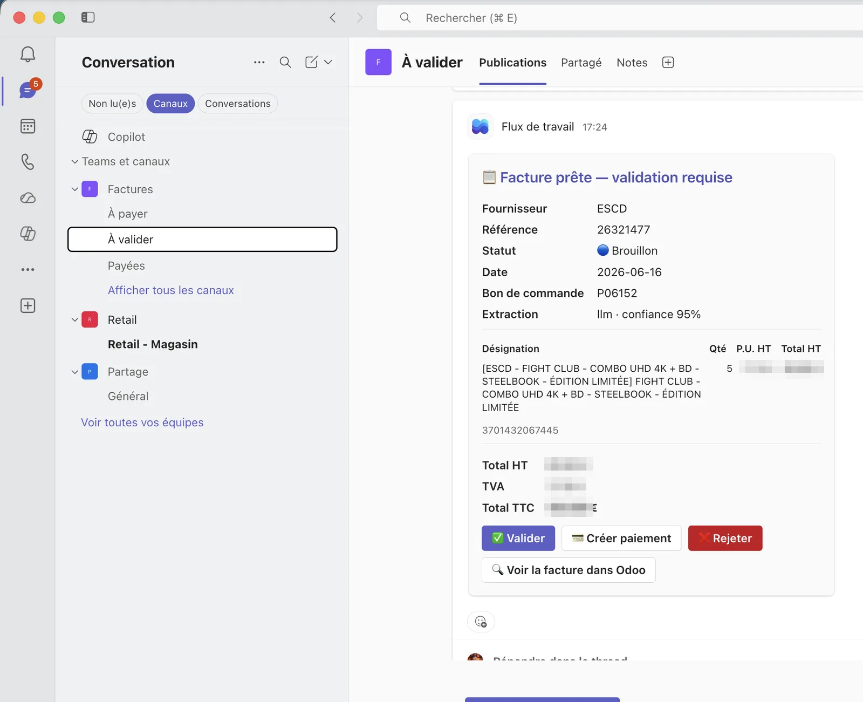Open the Calendar icon in sidebar
863x702 pixels.
tap(28, 126)
